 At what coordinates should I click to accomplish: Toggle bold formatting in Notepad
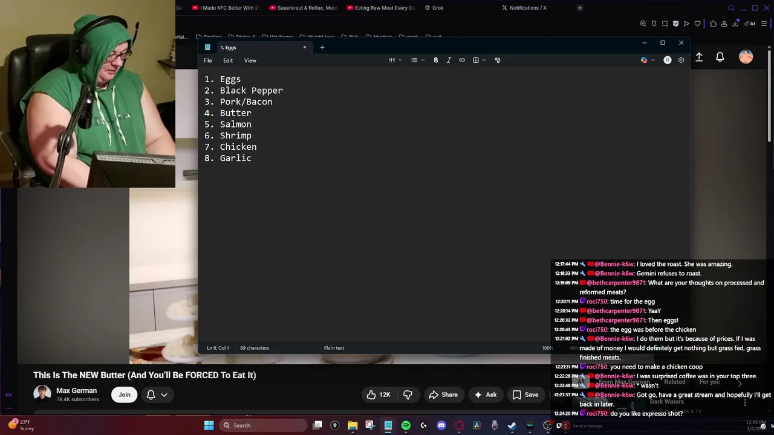point(435,60)
